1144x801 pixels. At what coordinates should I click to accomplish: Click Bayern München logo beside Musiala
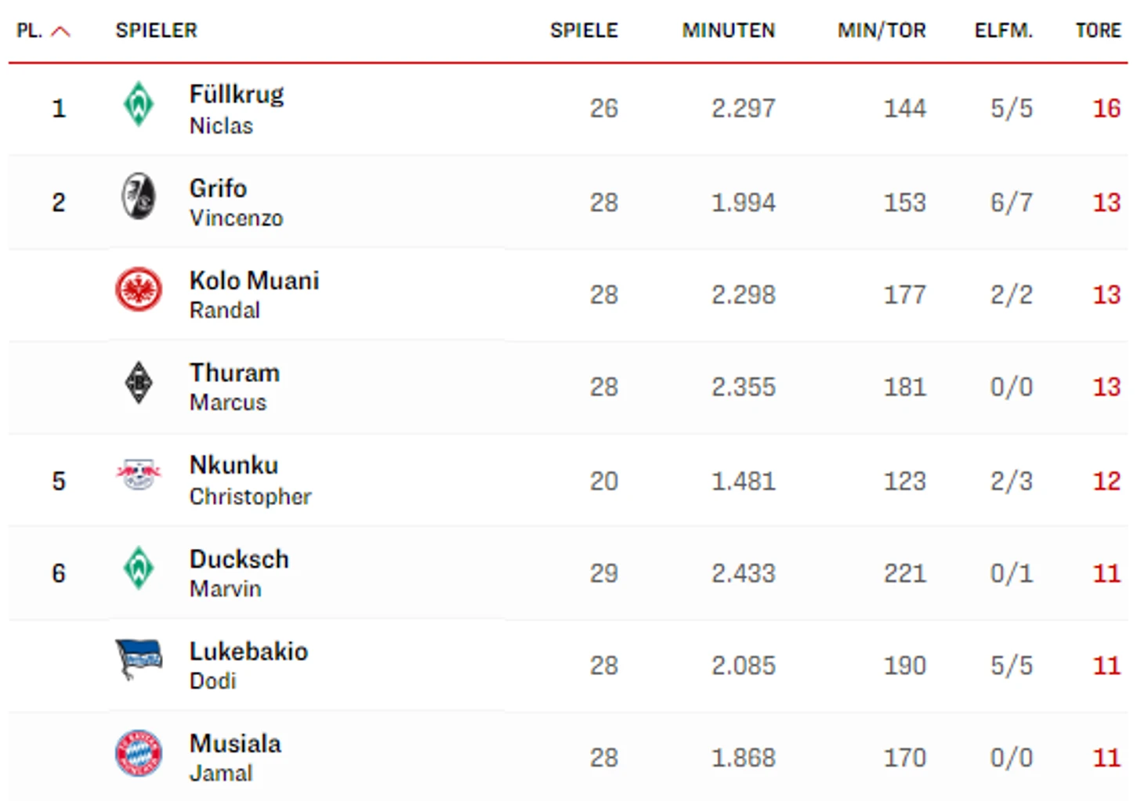[139, 753]
